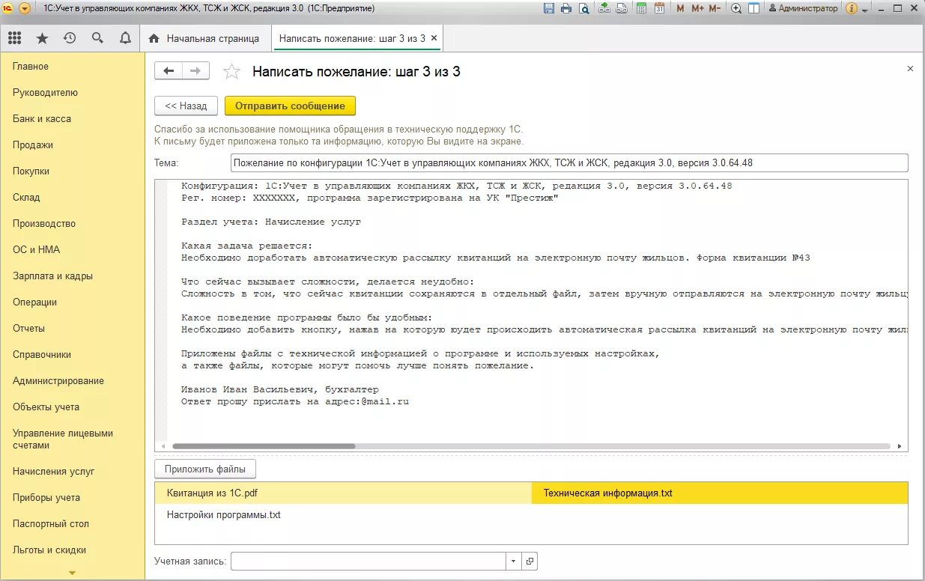The image size is (925, 581).
Task: Open the Продажи section
Action: (x=33, y=145)
